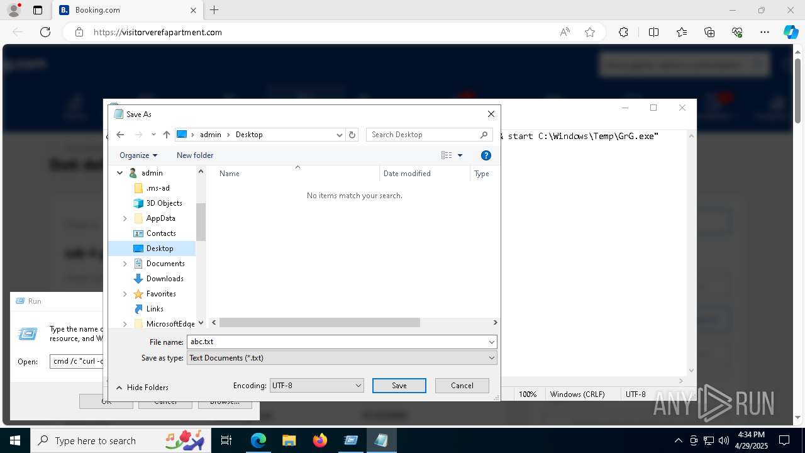805x453 pixels.
Task: Open File Explorer from taskbar
Action: click(x=289, y=440)
